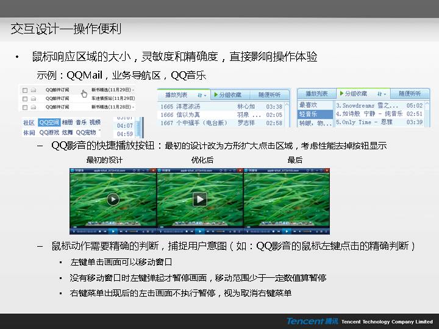This screenshot has width=439, height=329.
Task: Expand sort dropdown beside 分组收藏 above Snowdreams
Action: (380, 94)
